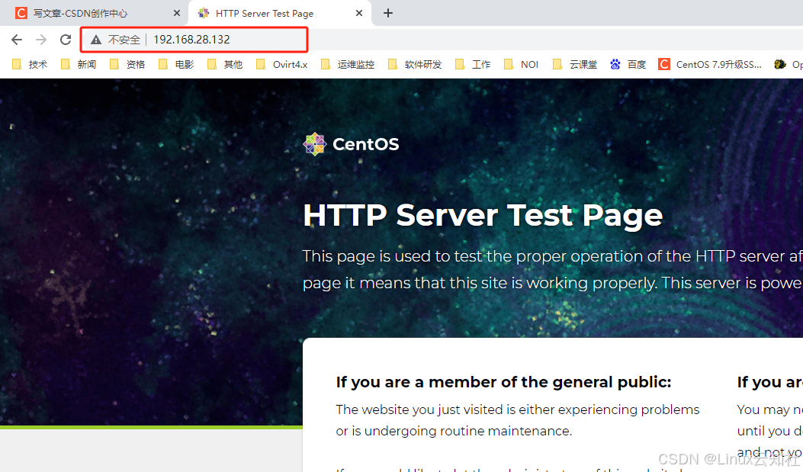Viewport: 803px width, 472px height.
Task: Open the 云课堂 bookmark folder
Action: coord(575,65)
